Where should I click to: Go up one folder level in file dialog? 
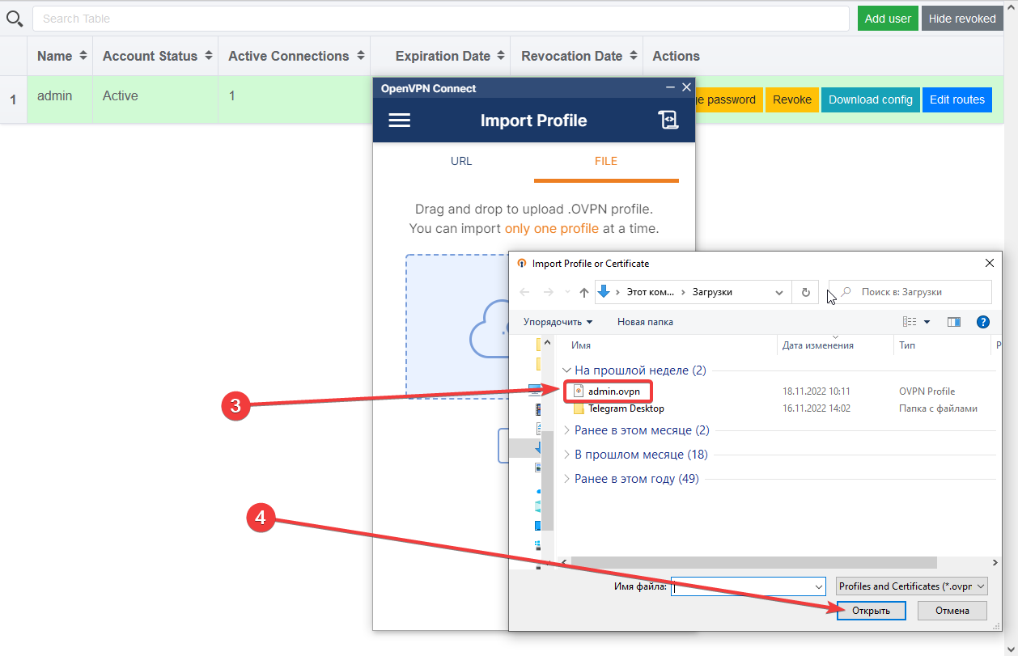583,292
